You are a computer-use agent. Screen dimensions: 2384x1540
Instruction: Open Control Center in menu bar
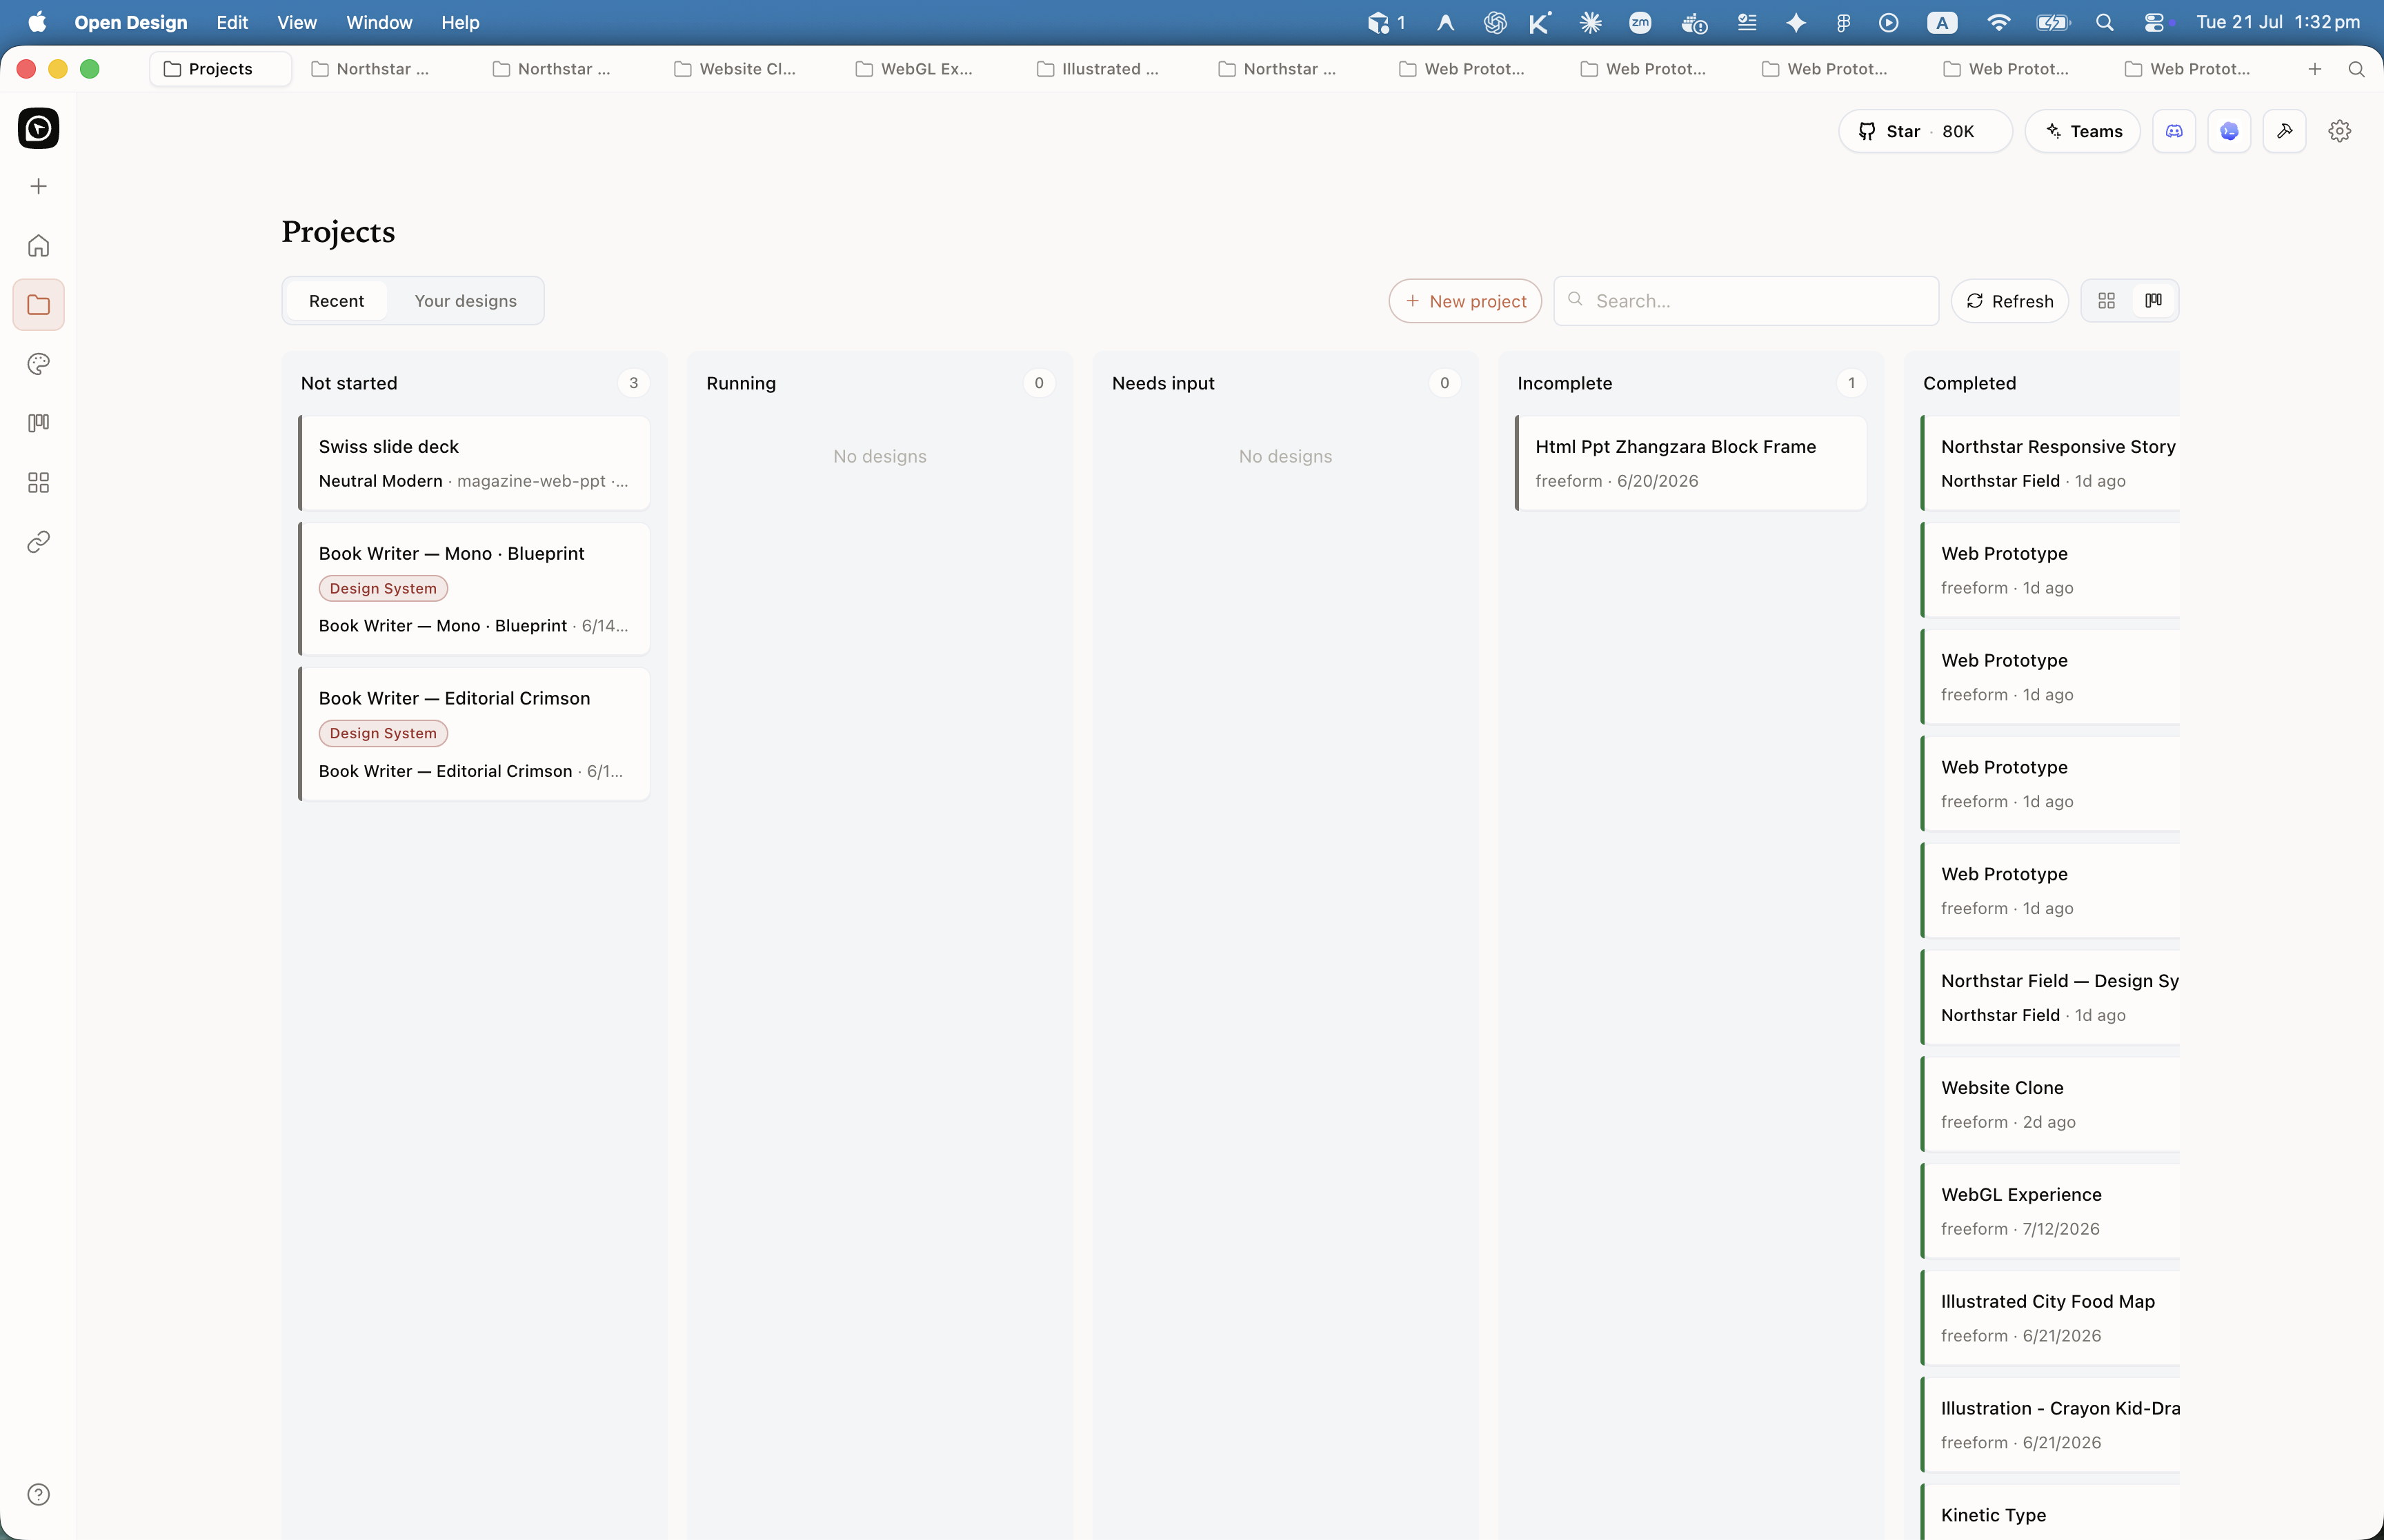click(2154, 22)
